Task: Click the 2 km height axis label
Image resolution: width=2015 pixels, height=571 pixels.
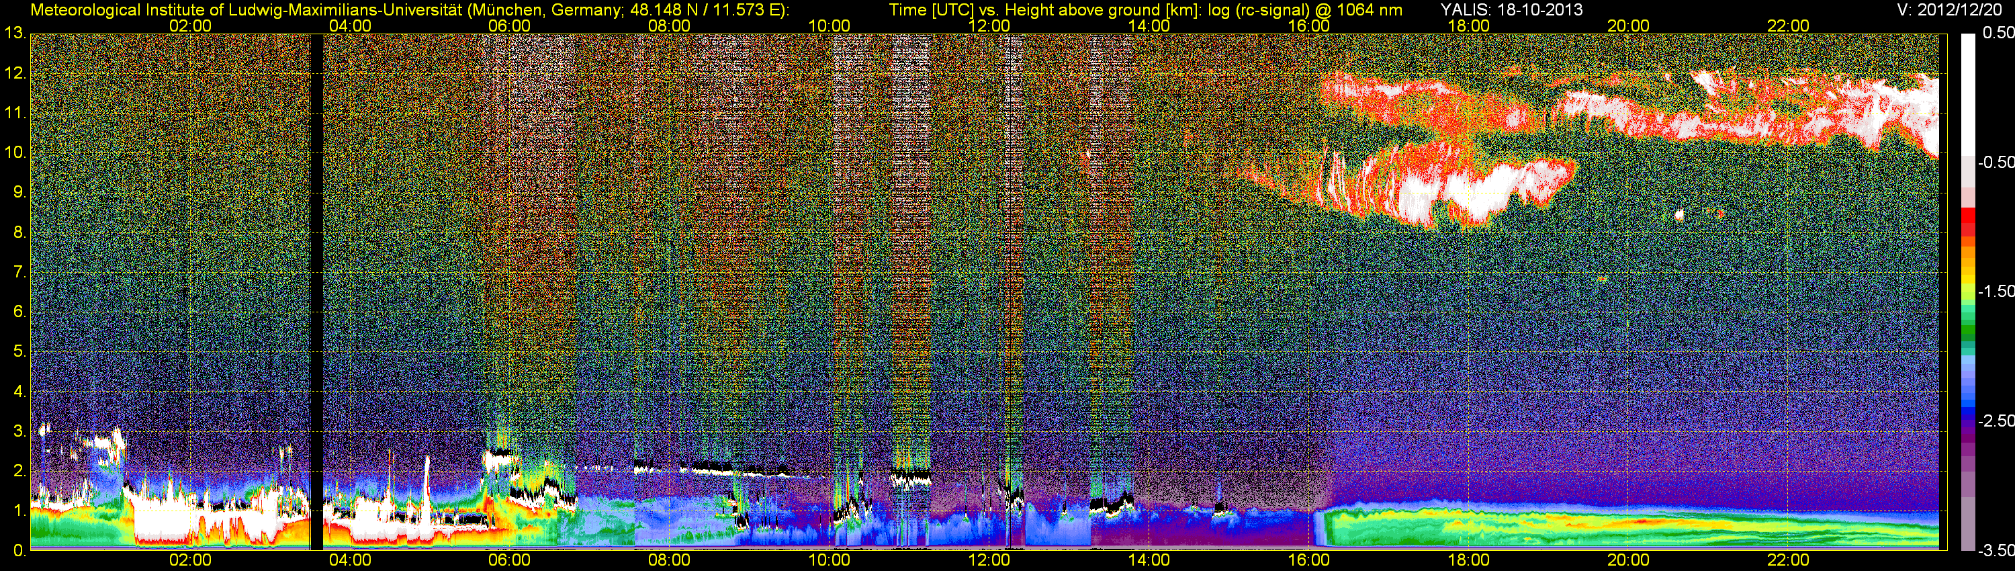Action: [19, 471]
